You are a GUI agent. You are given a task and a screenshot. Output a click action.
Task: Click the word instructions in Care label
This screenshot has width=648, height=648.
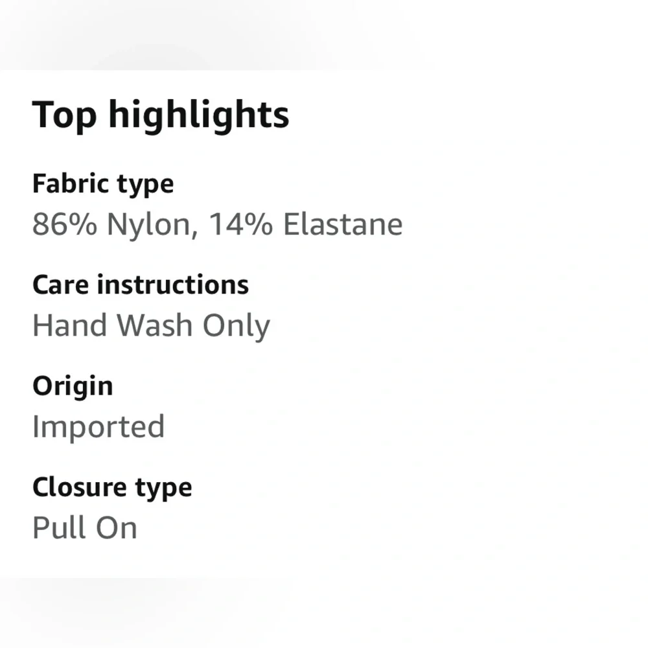coord(173,284)
